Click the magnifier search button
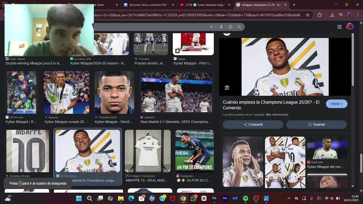The image size is (363, 204). click(239, 27)
